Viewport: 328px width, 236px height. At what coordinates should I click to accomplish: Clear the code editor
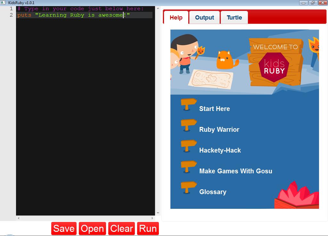click(121, 228)
